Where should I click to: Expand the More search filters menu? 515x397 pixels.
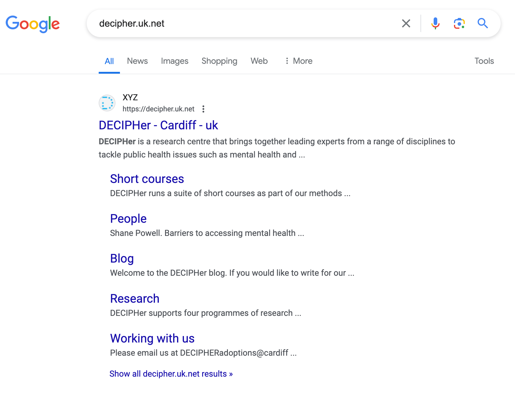[x=298, y=61]
